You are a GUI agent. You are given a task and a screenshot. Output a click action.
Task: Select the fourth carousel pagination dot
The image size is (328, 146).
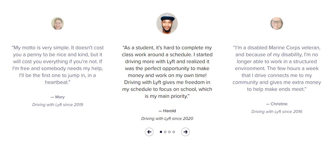174,132
